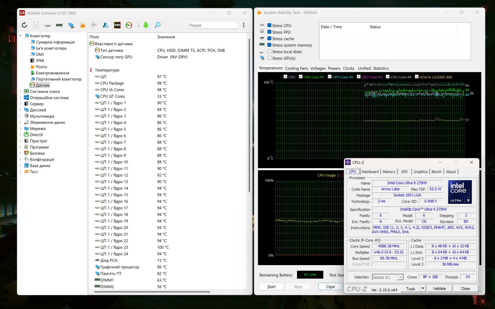495x309 pixels.
Task: Click the network monitor icon in AIDA64 toolbar
Action: tap(71, 25)
